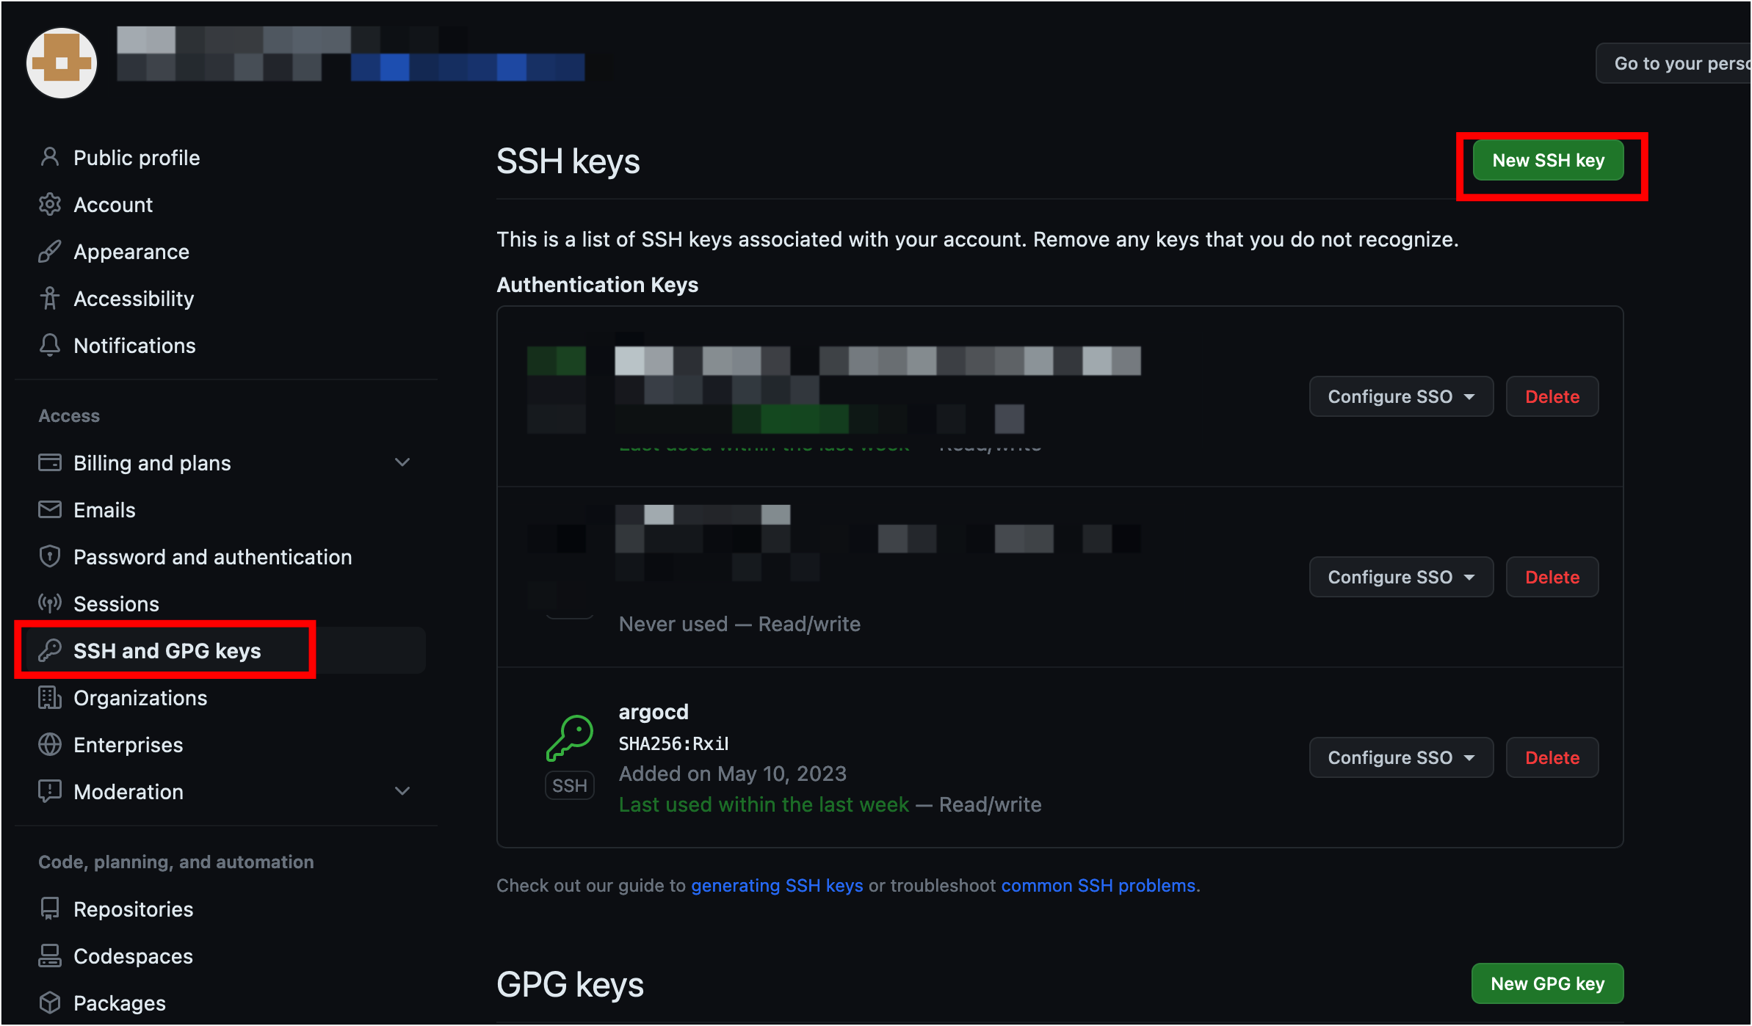Click the Accessibility figure icon

coord(50,298)
